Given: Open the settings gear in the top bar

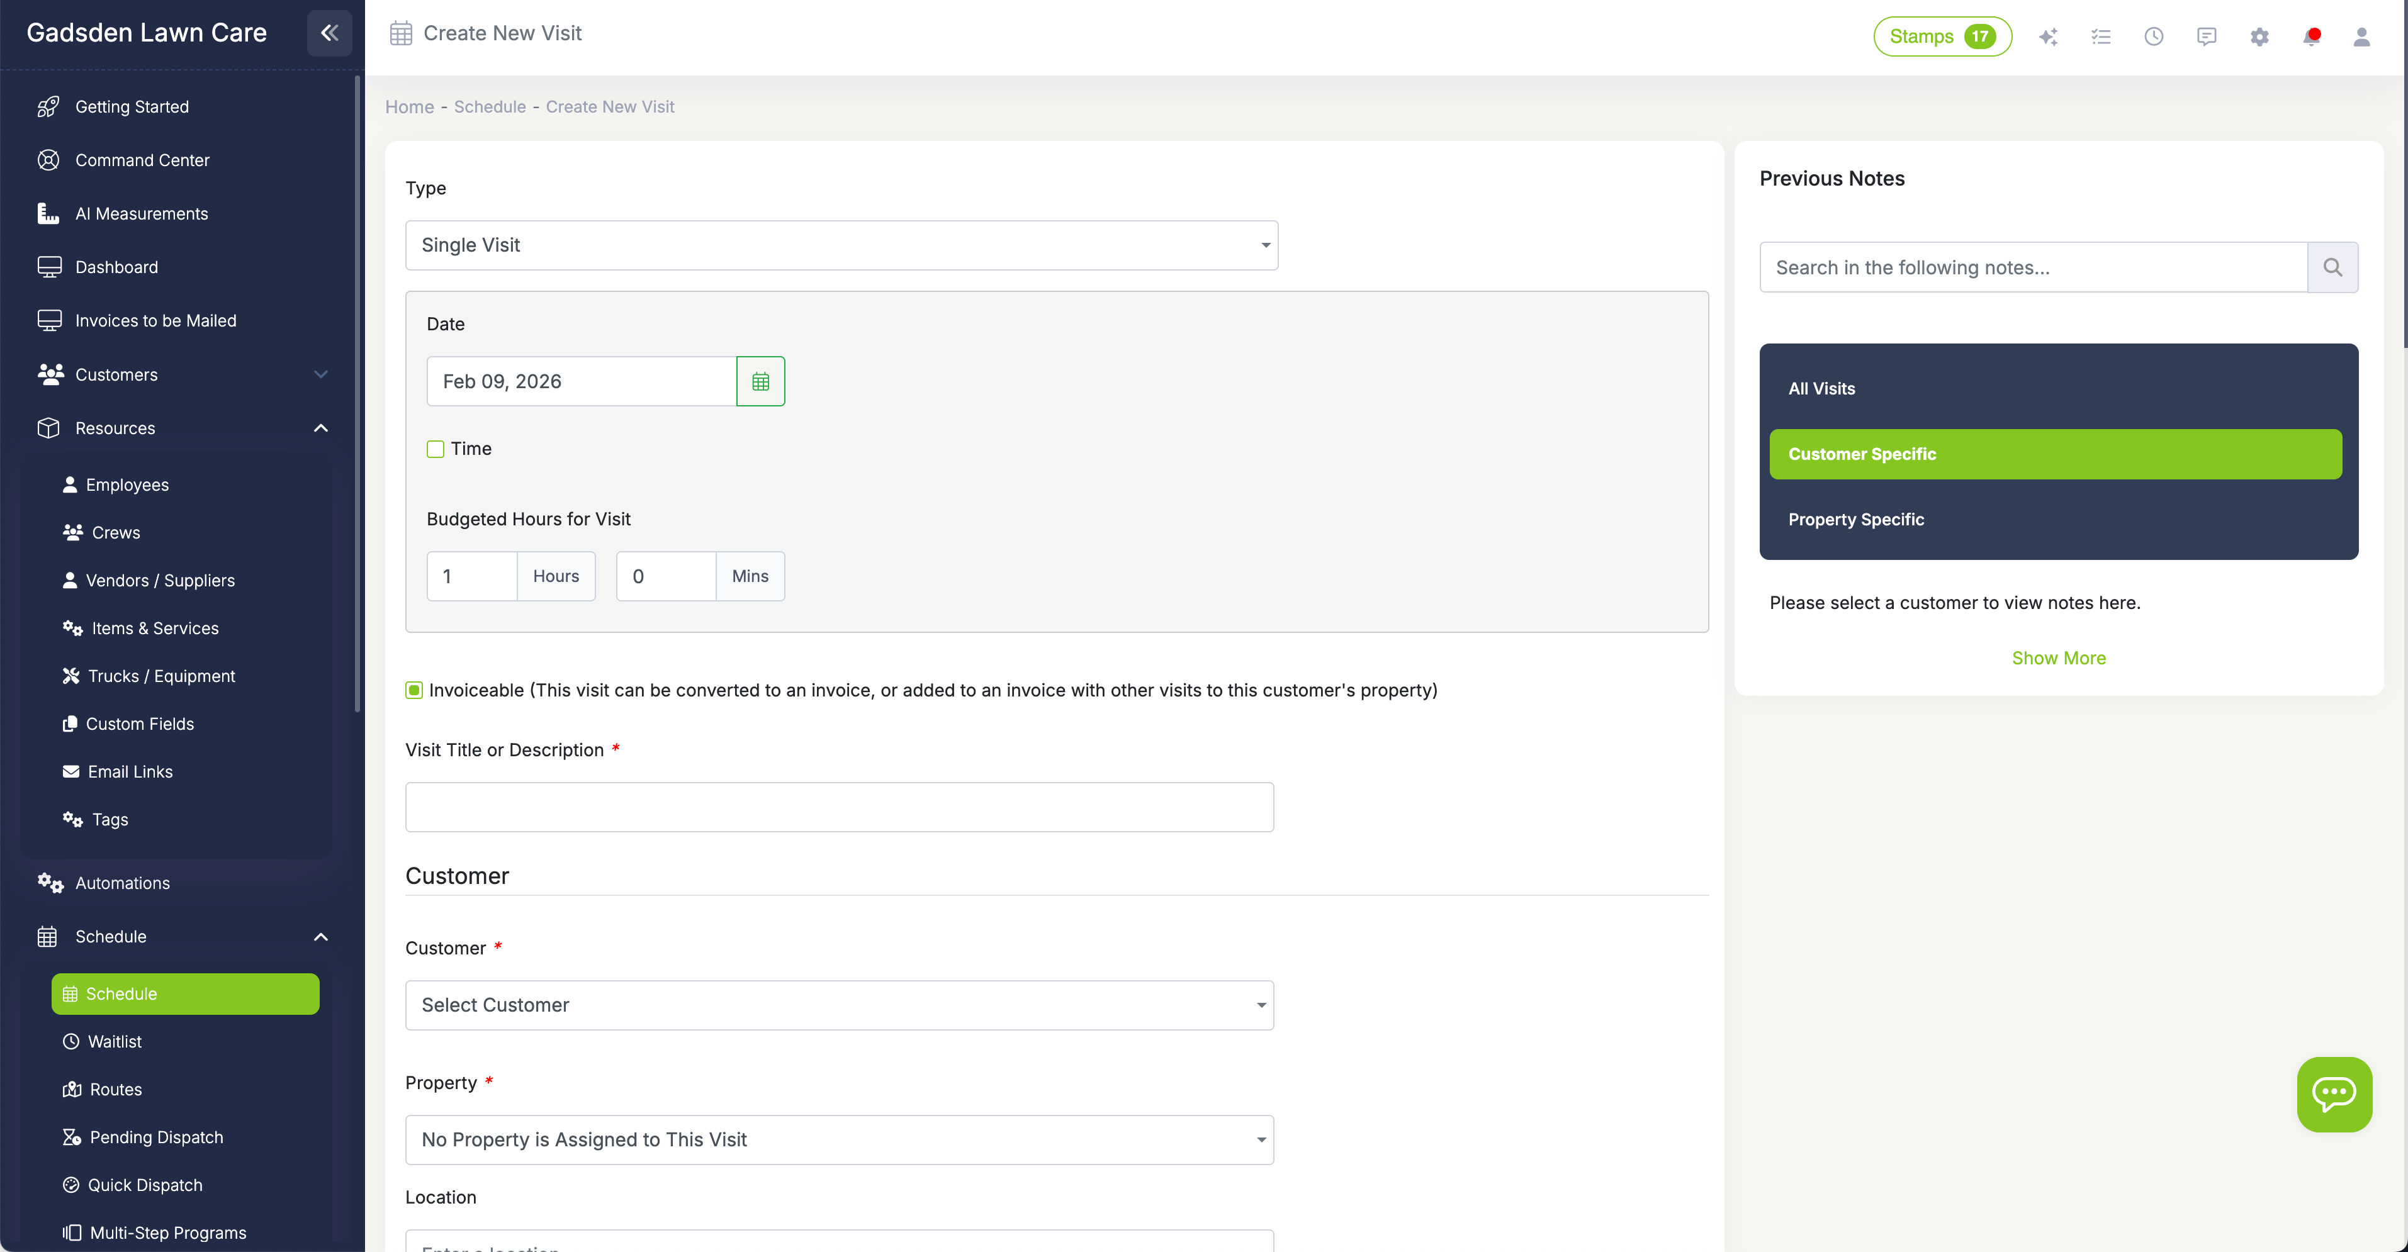Looking at the screenshot, I should coord(2259,36).
